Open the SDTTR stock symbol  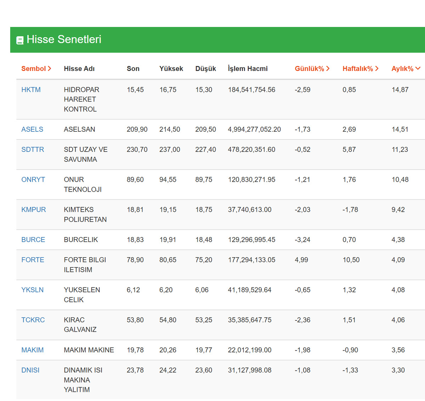click(33, 150)
